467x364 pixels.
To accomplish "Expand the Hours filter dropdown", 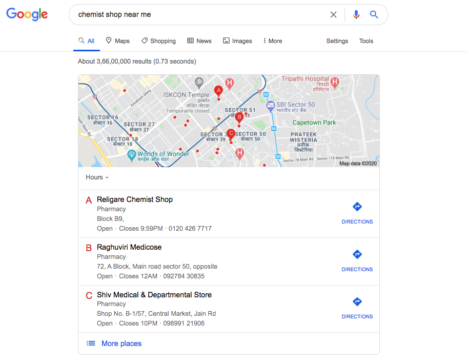I will [97, 177].
